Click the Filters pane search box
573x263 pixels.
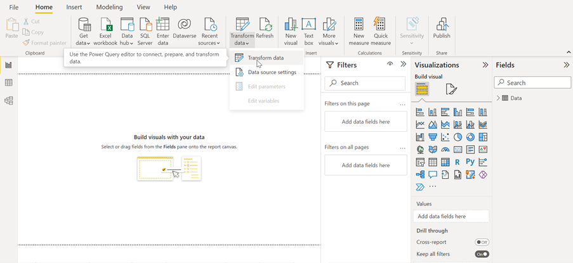(365, 83)
